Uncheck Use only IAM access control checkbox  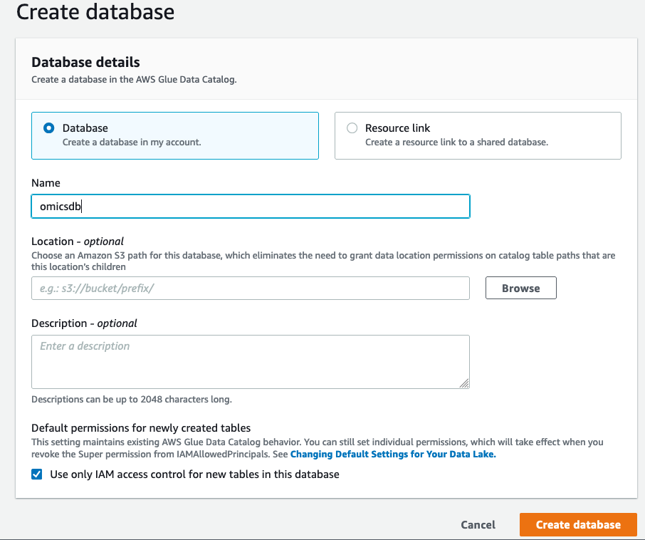(37, 474)
